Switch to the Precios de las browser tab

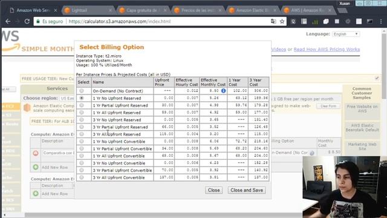click(198, 10)
